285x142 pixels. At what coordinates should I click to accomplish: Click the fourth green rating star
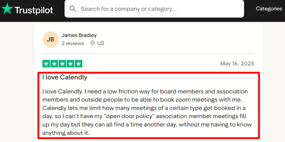[70, 64]
